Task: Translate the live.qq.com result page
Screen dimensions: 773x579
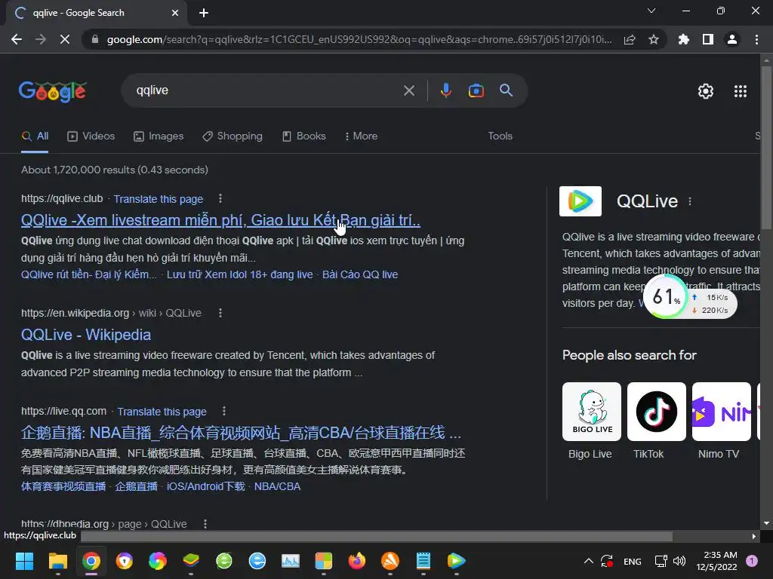Action: [162, 412]
